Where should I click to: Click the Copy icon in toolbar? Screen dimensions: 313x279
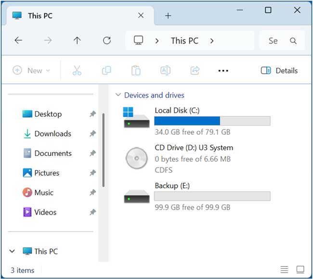[106, 70]
